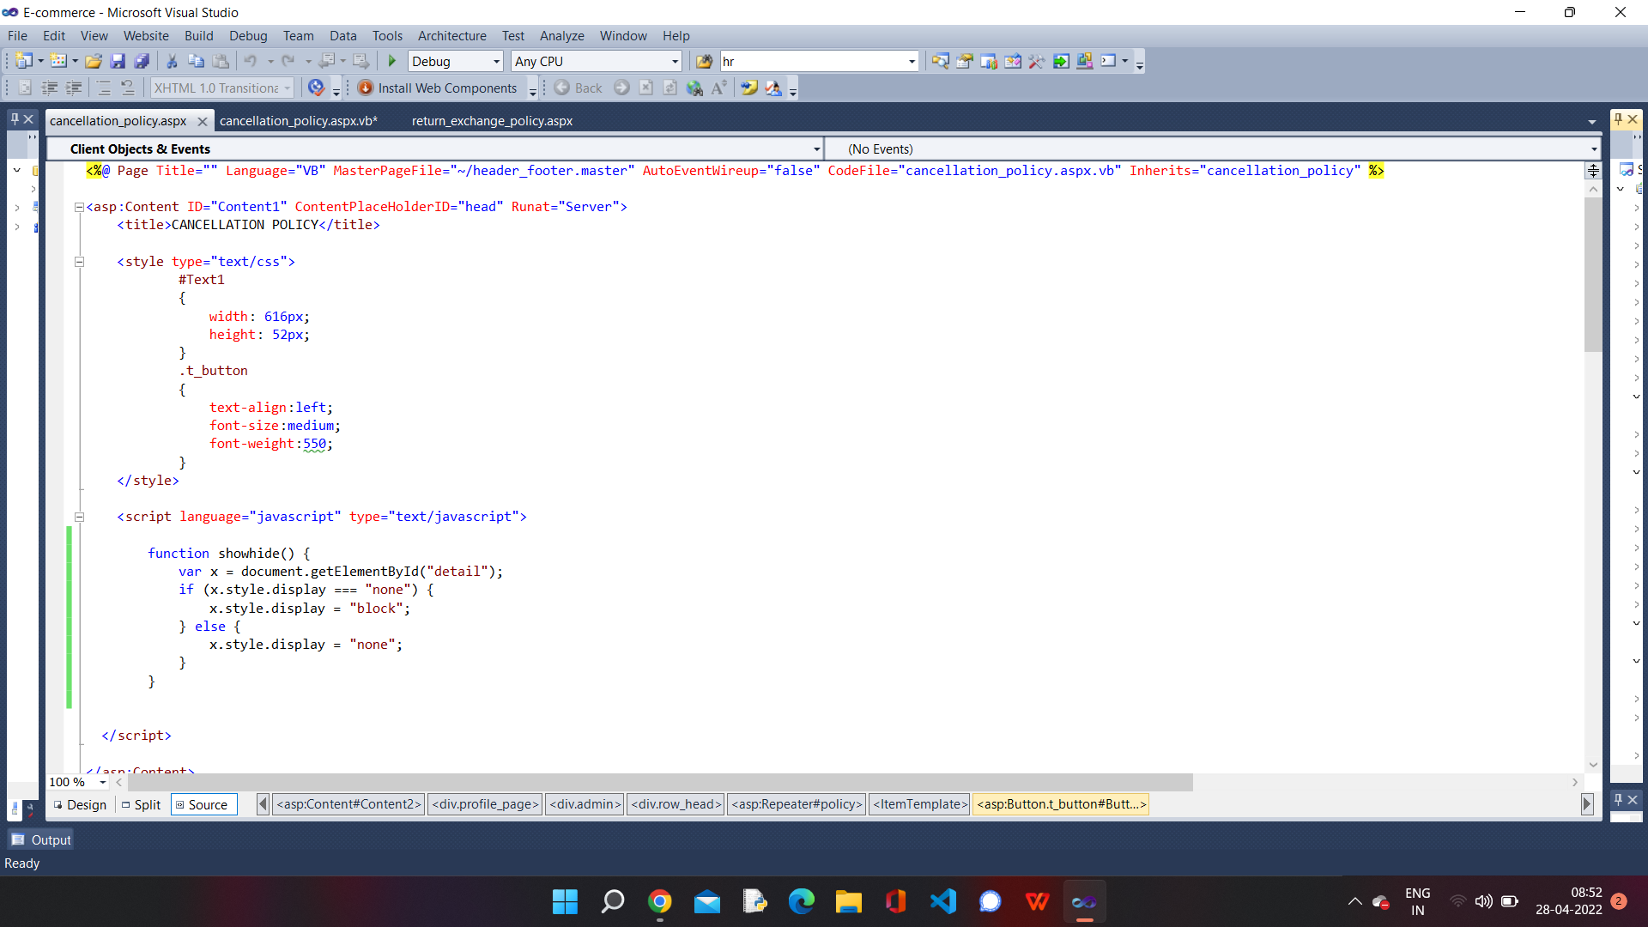
Task: Open the Toolbox hammer-and-wrench icon
Action: (x=1036, y=61)
